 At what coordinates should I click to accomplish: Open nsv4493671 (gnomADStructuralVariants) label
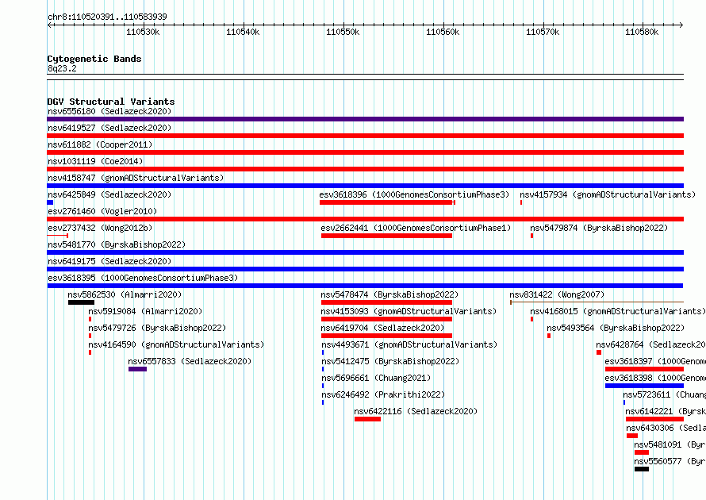coord(409,344)
